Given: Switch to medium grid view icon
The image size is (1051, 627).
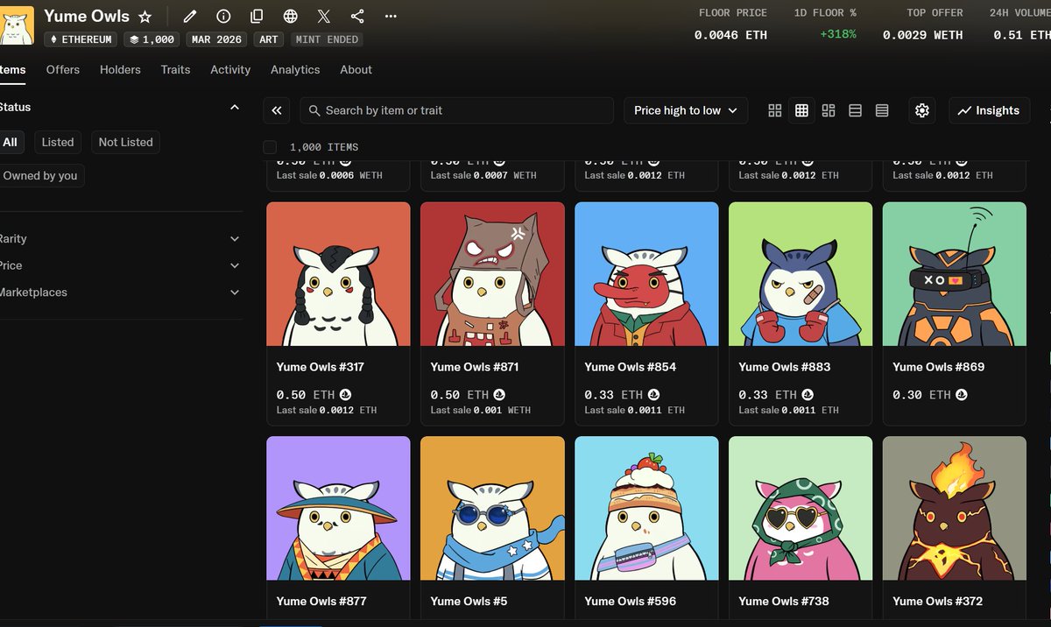Looking at the screenshot, I should [x=801, y=110].
